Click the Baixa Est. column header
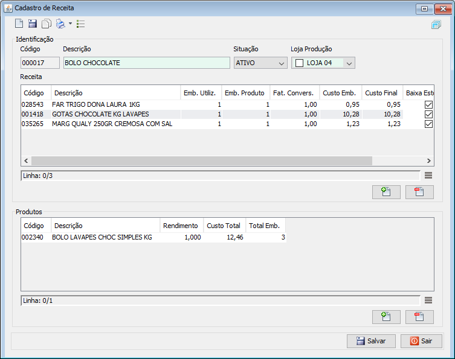The image size is (455, 359). pyautogui.click(x=418, y=93)
